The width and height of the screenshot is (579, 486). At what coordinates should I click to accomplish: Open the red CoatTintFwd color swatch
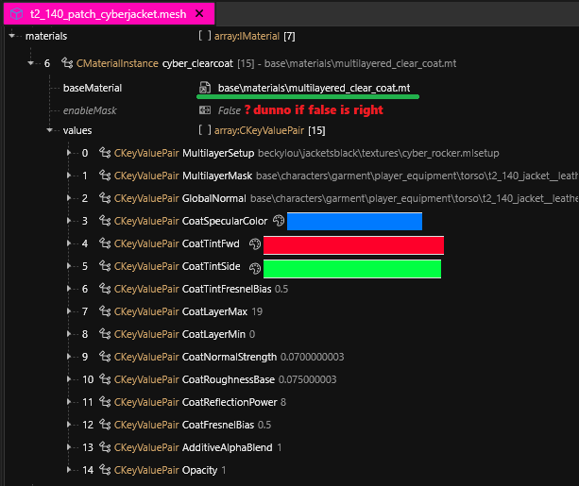[x=353, y=244]
